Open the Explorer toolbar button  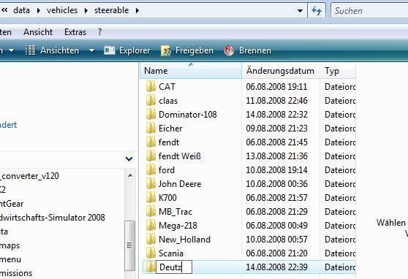coord(127,50)
